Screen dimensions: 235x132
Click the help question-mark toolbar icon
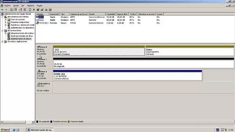click(21, 10)
